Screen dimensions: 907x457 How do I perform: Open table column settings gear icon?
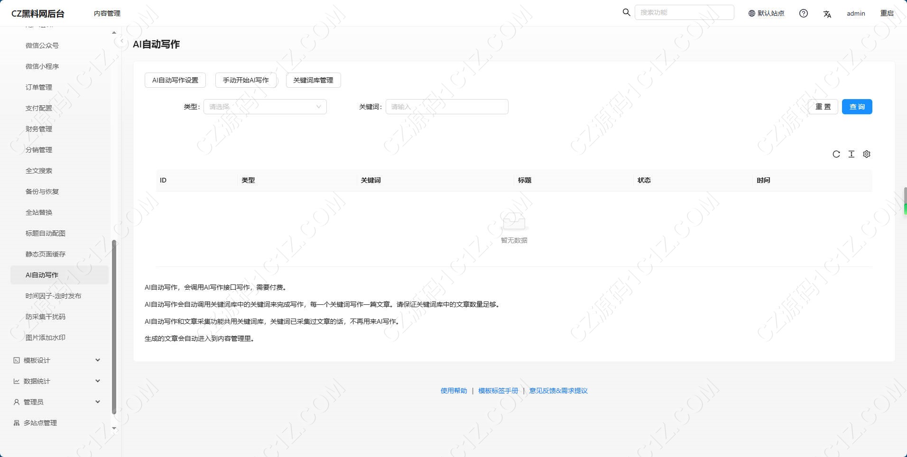[866, 154]
